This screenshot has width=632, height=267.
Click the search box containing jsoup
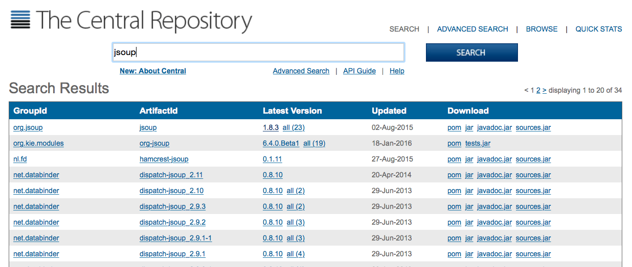[258, 52]
